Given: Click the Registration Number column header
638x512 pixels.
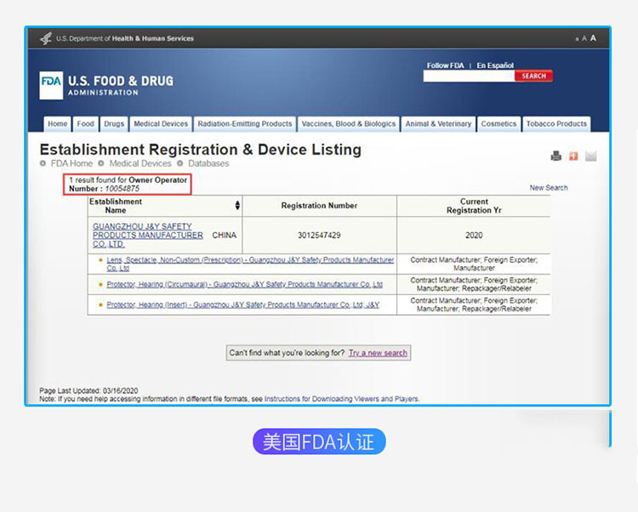Looking at the screenshot, I should (319, 206).
